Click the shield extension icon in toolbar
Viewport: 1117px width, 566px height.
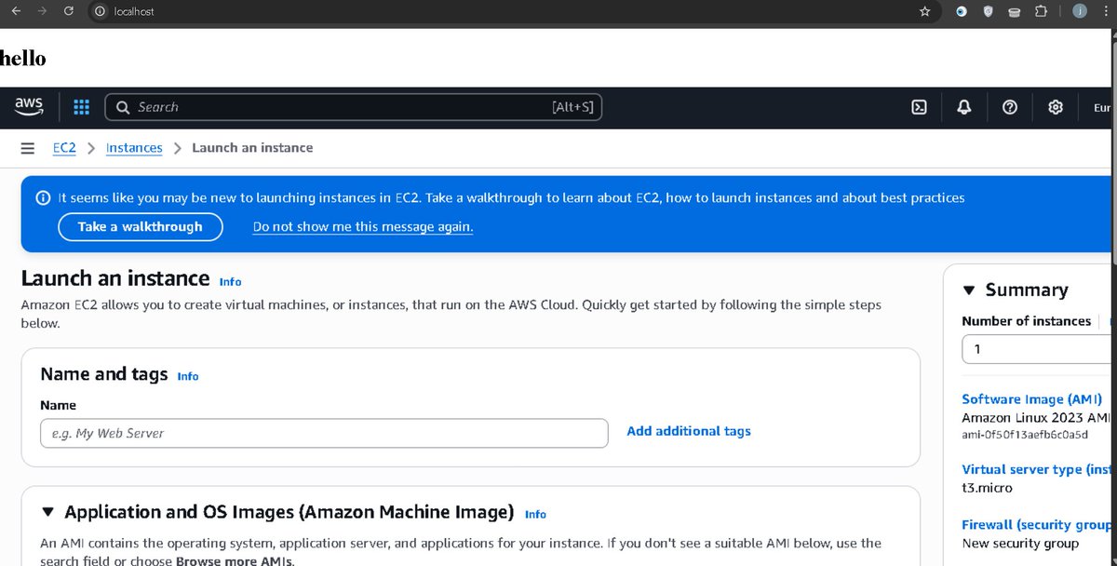click(989, 11)
